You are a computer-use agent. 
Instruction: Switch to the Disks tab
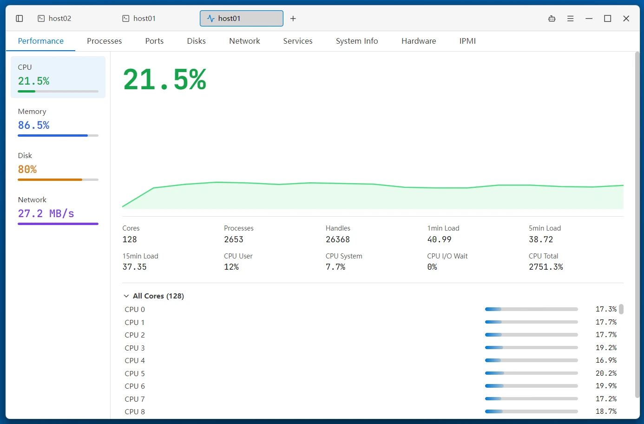tap(197, 41)
